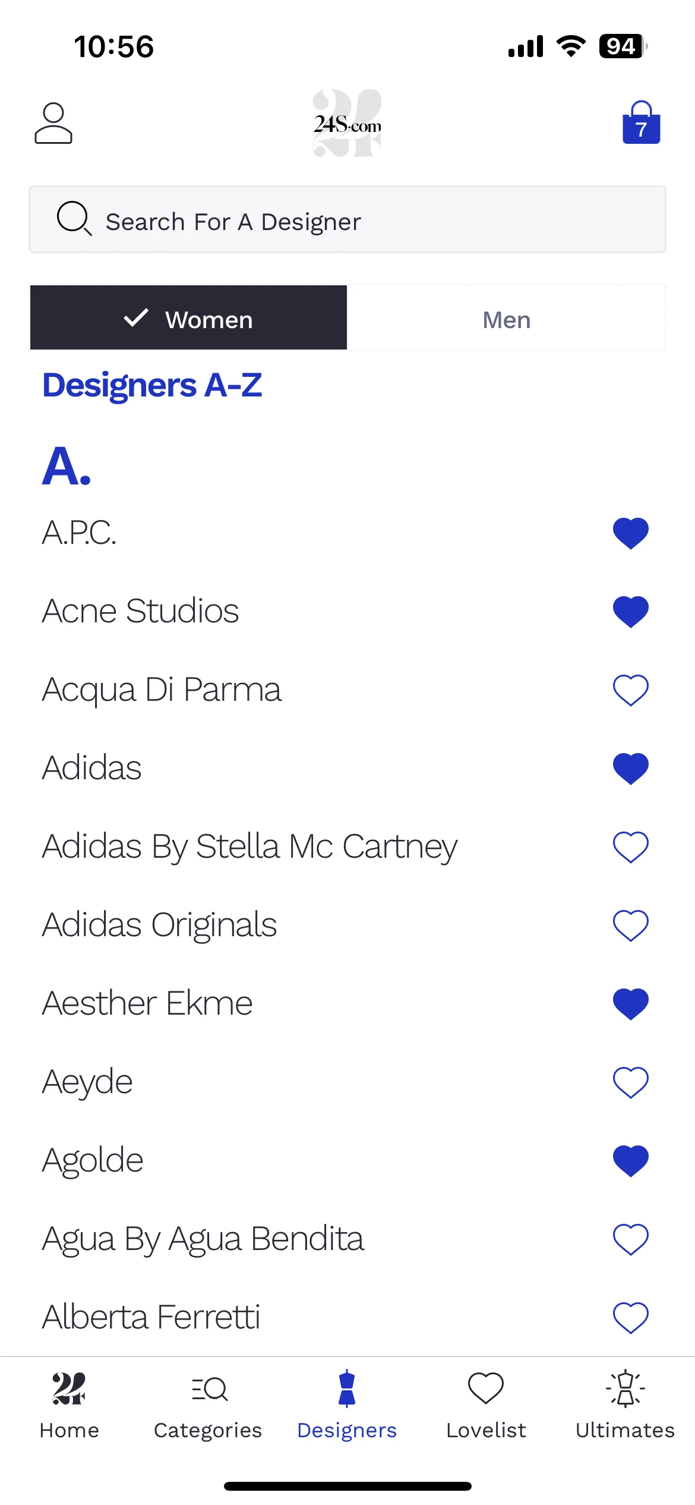695x1505 pixels.
Task: Unfavorite A.P.C. with its heart
Action: pyautogui.click(x=630, y=533)
